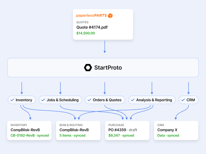Click the paperlessPARTS wordmark

click(x=92, y=16)
